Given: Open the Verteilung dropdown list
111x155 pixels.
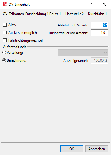Looking at the screenshot, I should 83,53.
